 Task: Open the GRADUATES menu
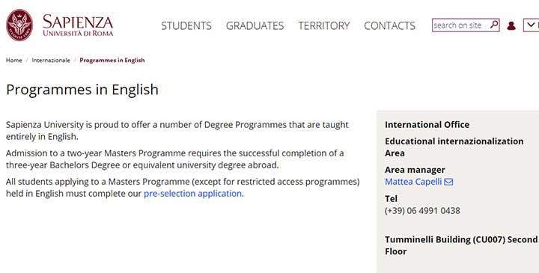point(255,25)
